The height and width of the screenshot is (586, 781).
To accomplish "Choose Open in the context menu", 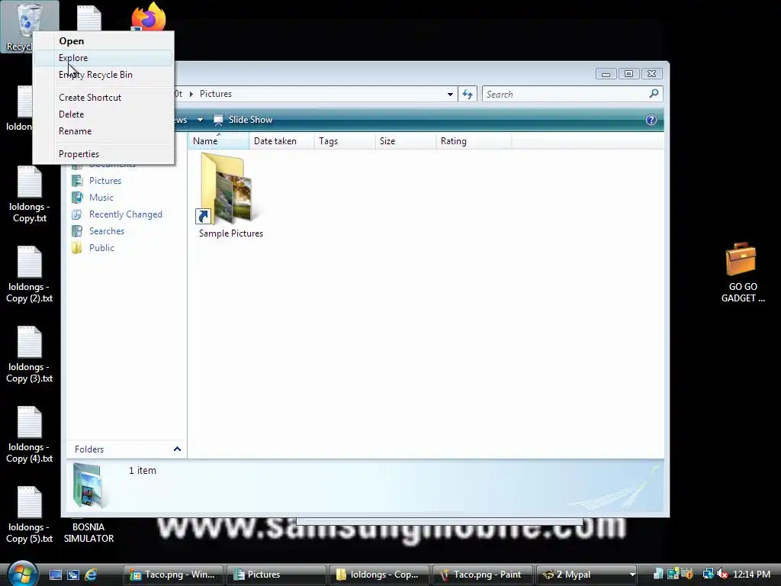I will (x=104, y=41).
